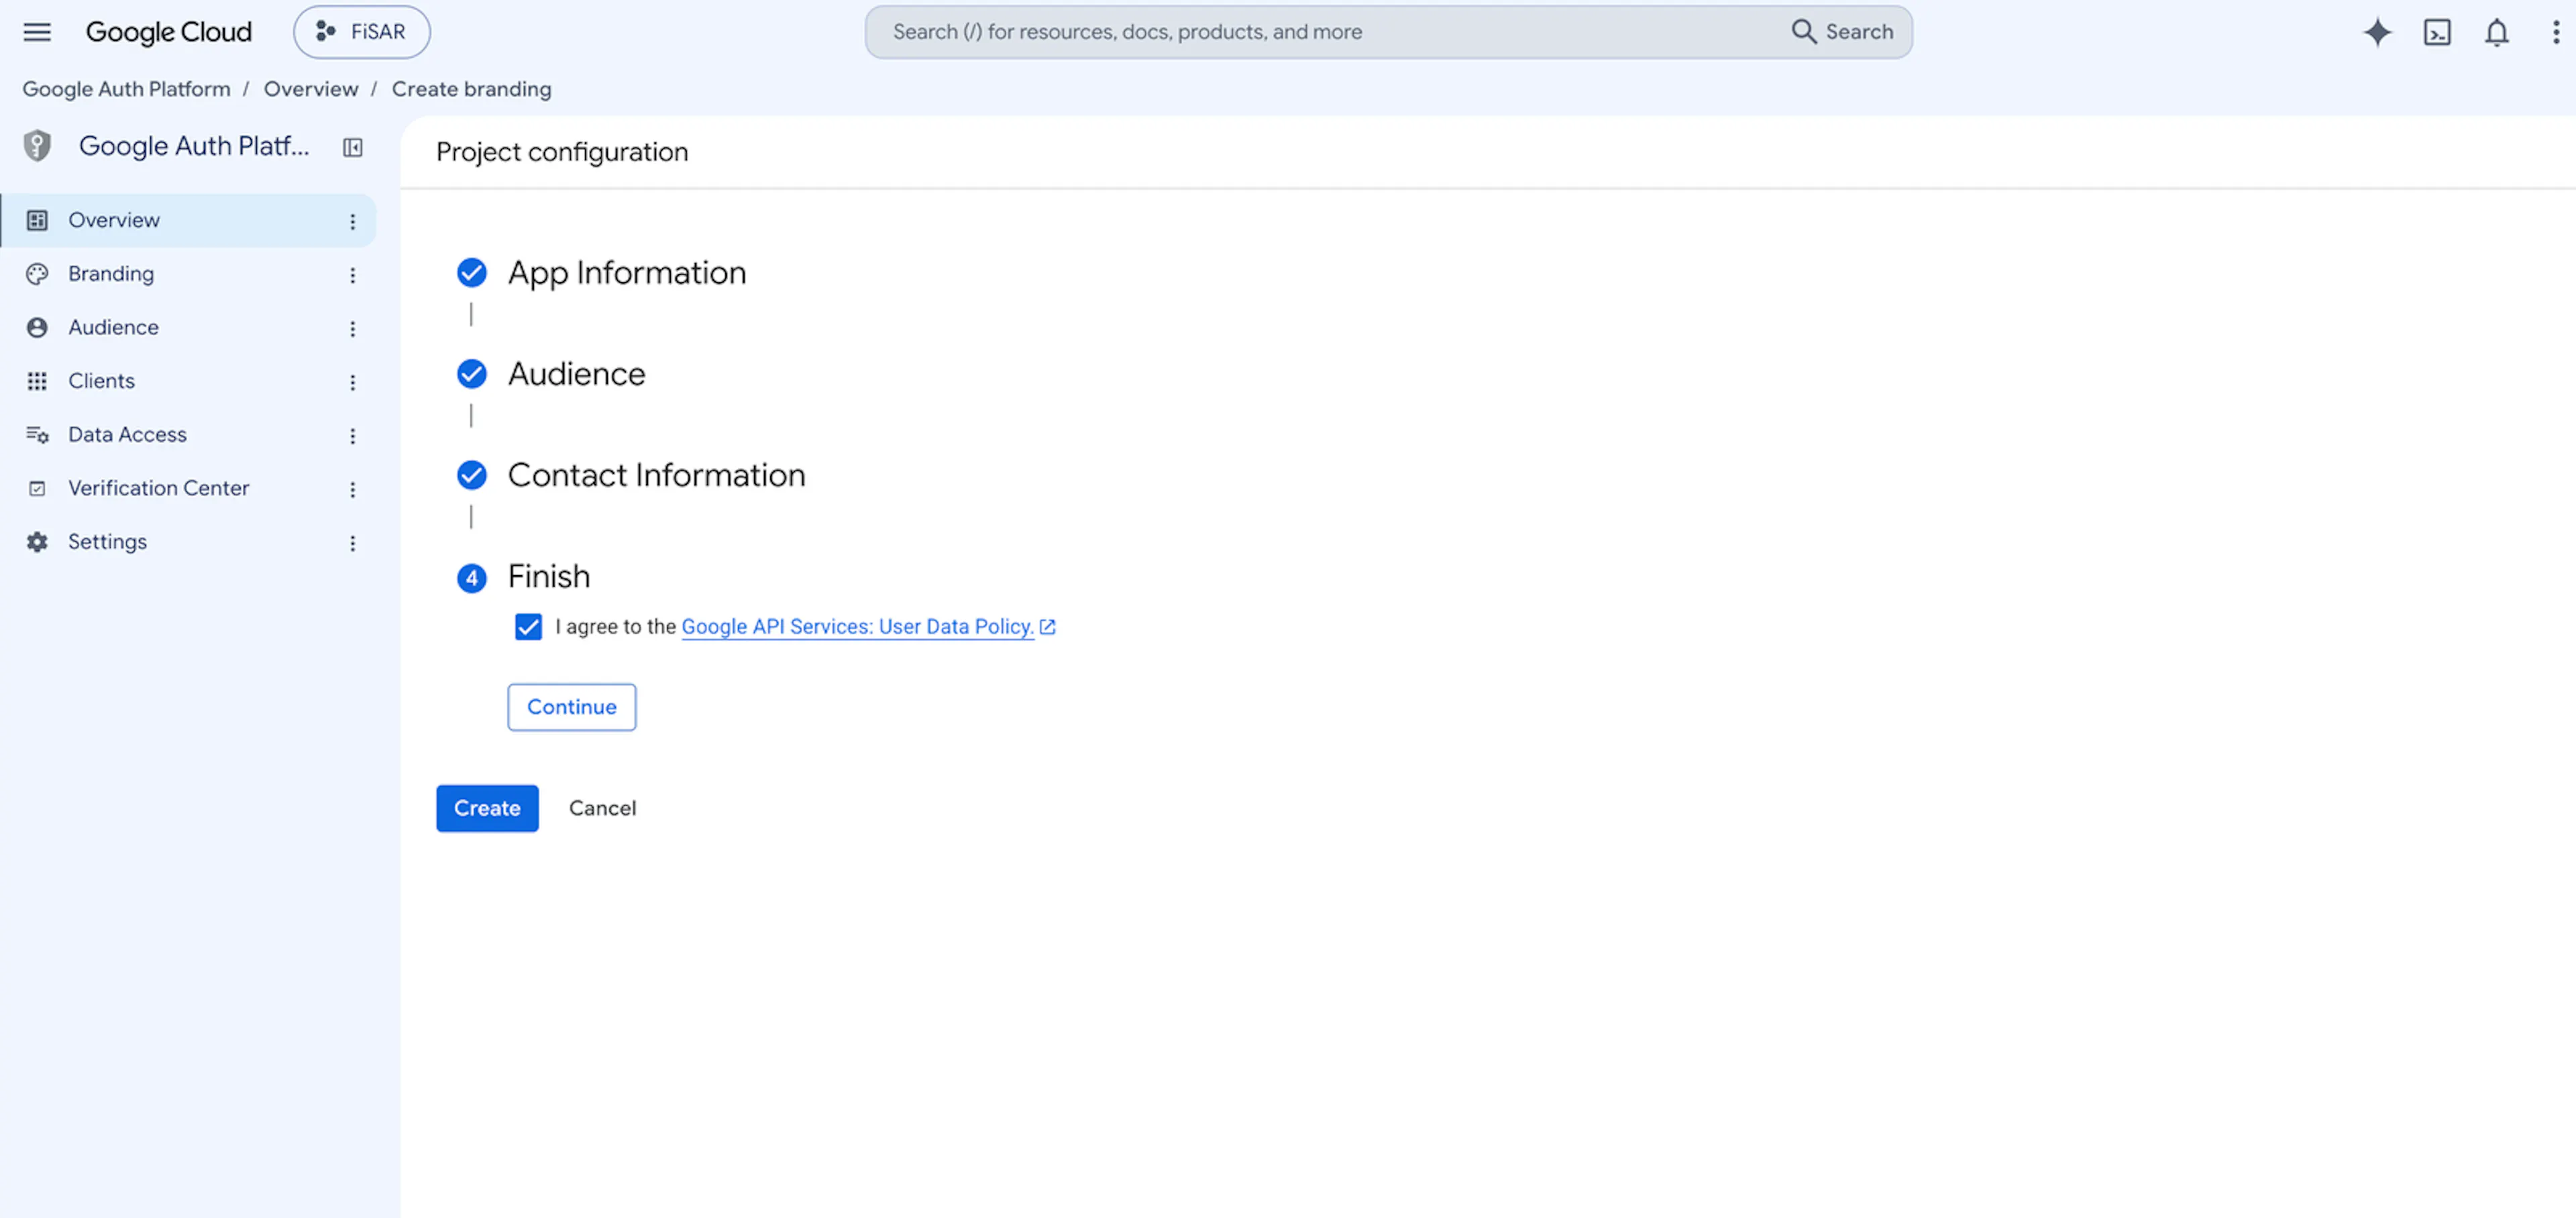The width and height of the screenshot is (2576, 1218).
Task: Click the Data Access settings-list icon
Action: pyautogui.click(x=37, y=434)
